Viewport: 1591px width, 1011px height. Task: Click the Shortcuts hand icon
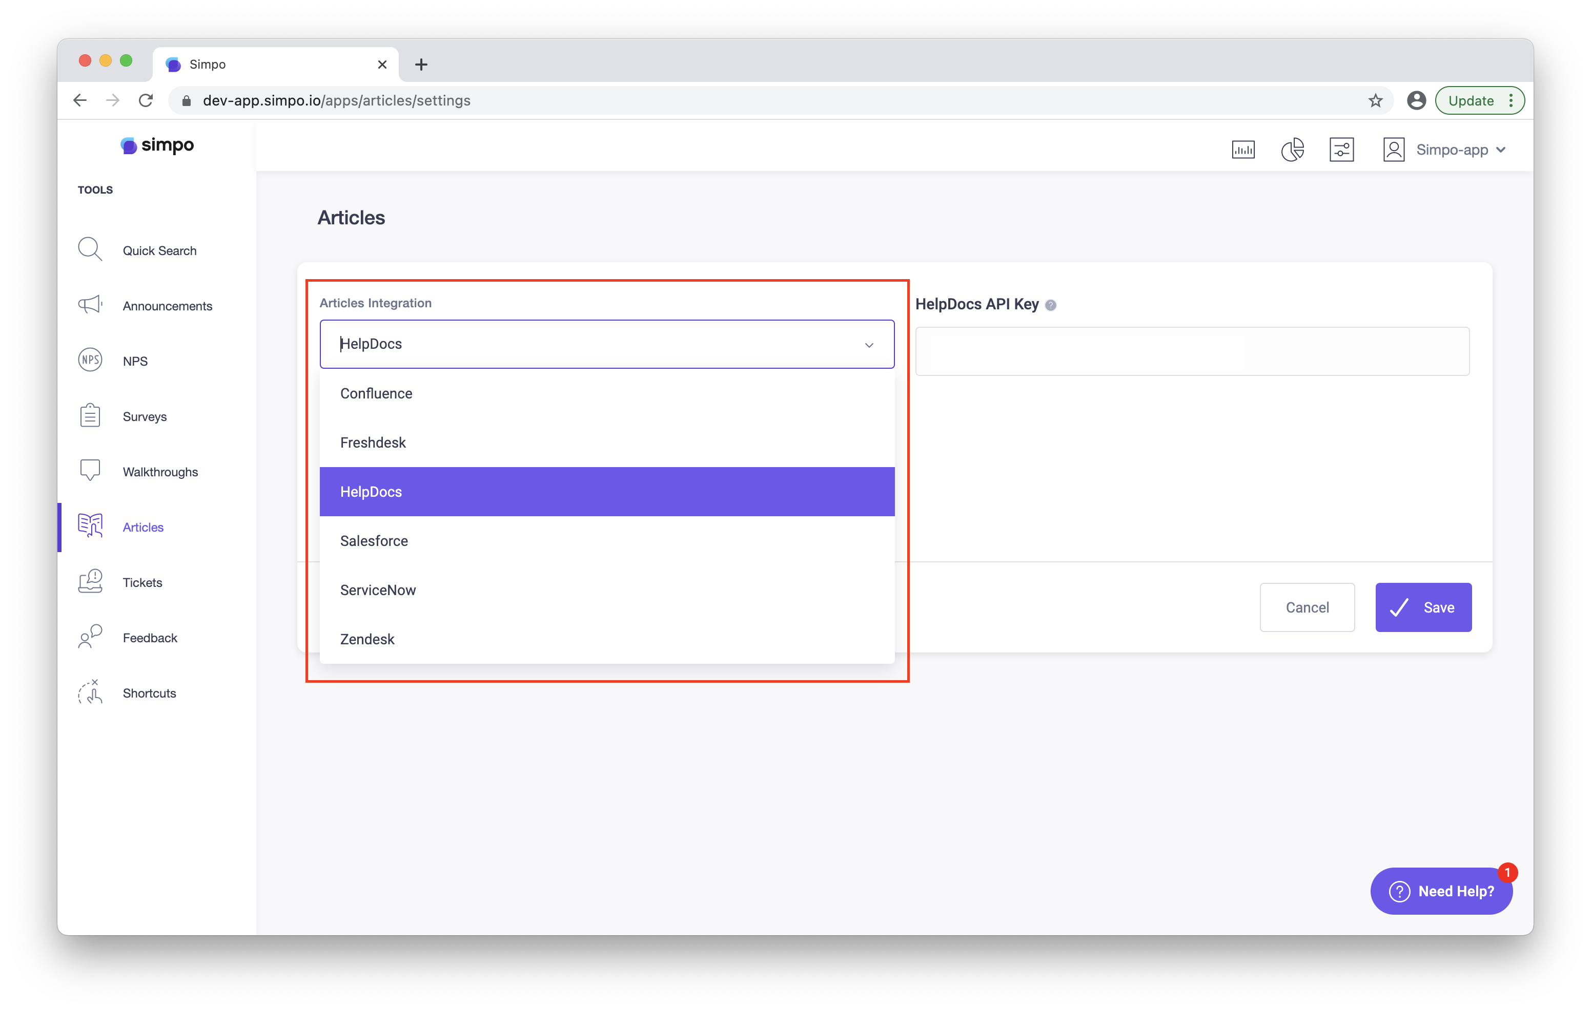90,692
